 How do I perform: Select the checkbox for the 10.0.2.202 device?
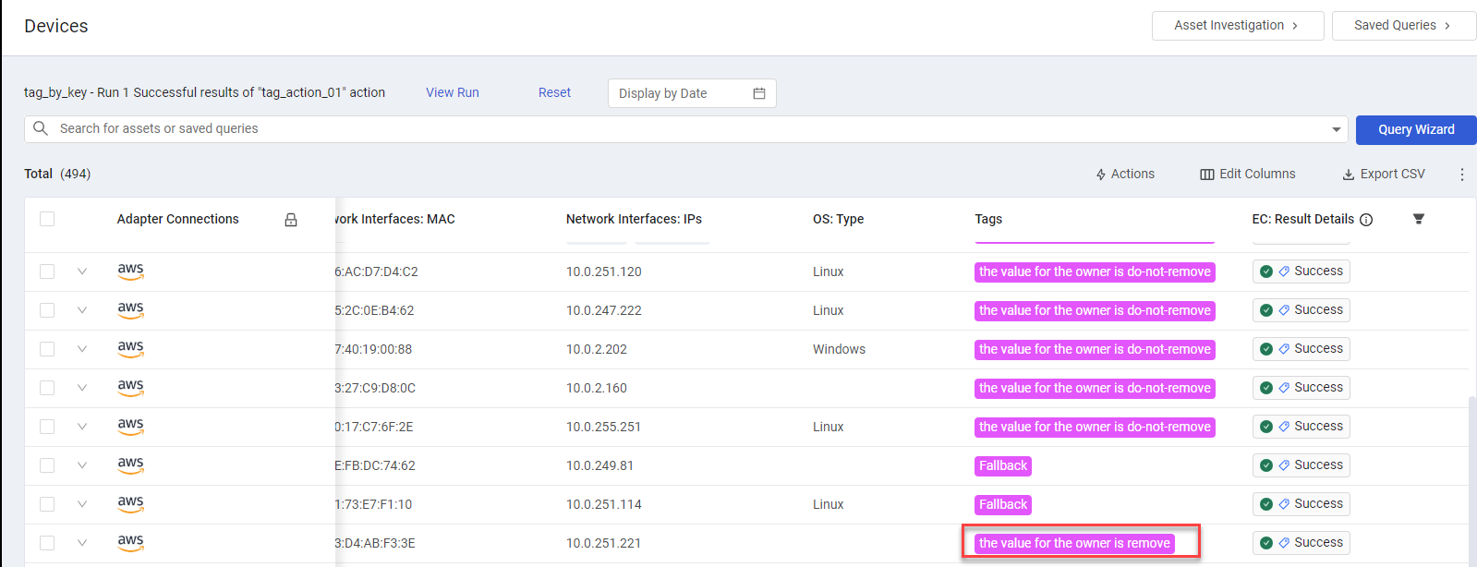[47, 349]
